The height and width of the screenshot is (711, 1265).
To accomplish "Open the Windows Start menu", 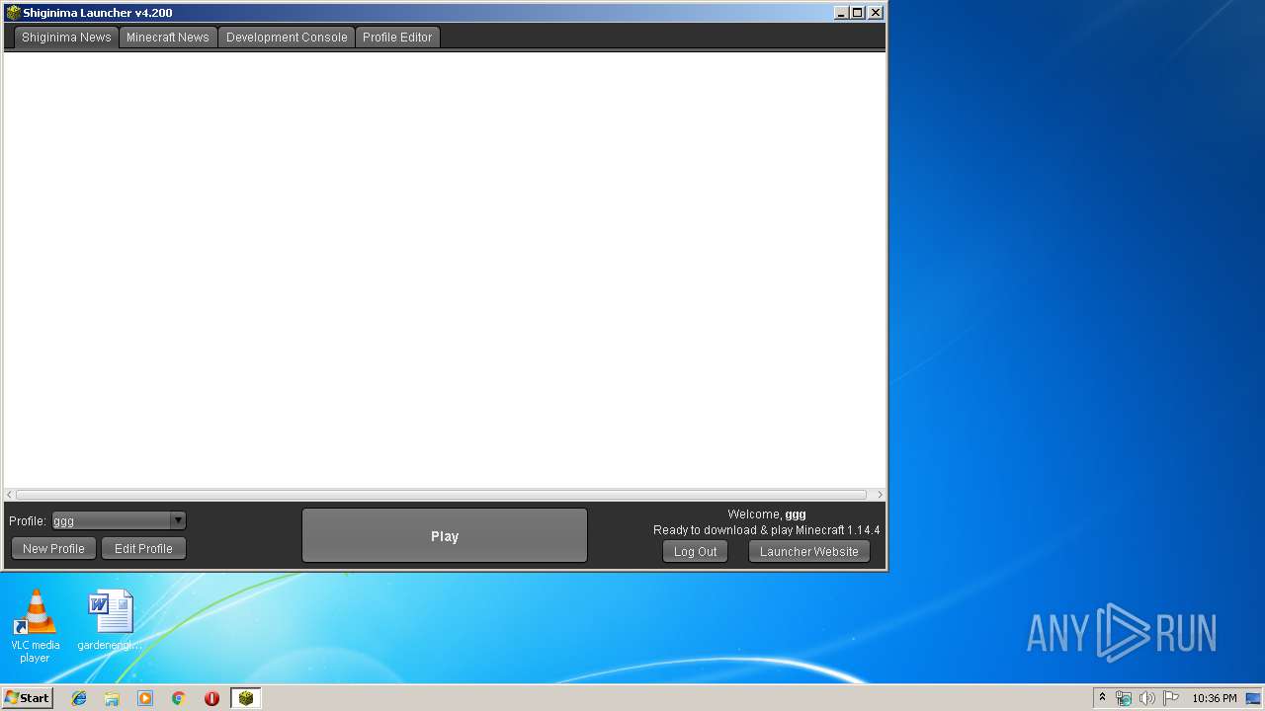I will point(28,698).
